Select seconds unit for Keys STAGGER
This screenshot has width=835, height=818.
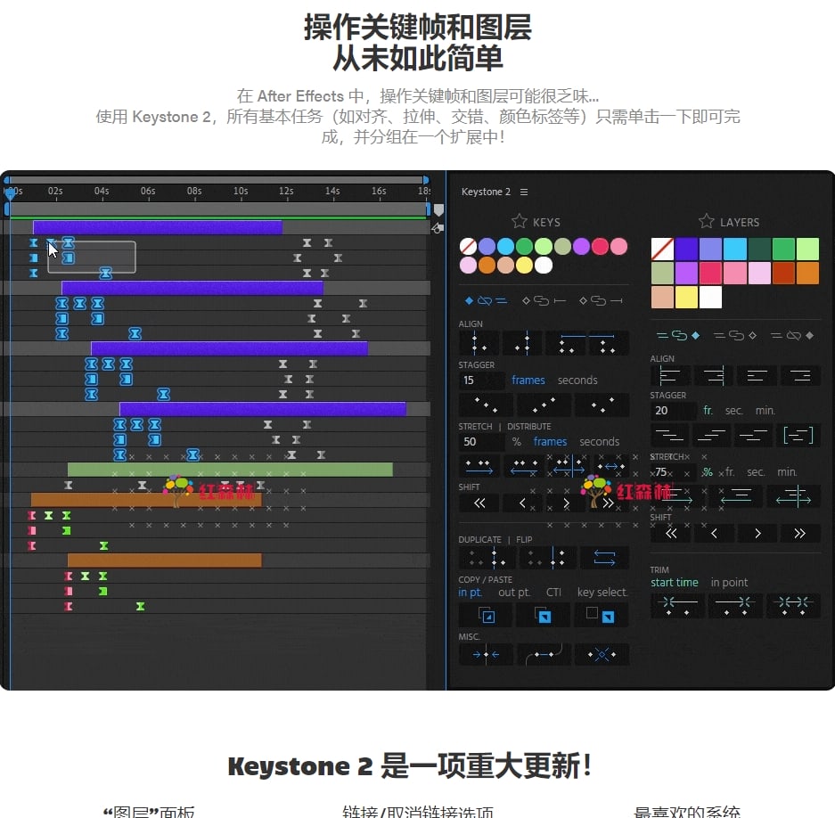click(577, 380)
